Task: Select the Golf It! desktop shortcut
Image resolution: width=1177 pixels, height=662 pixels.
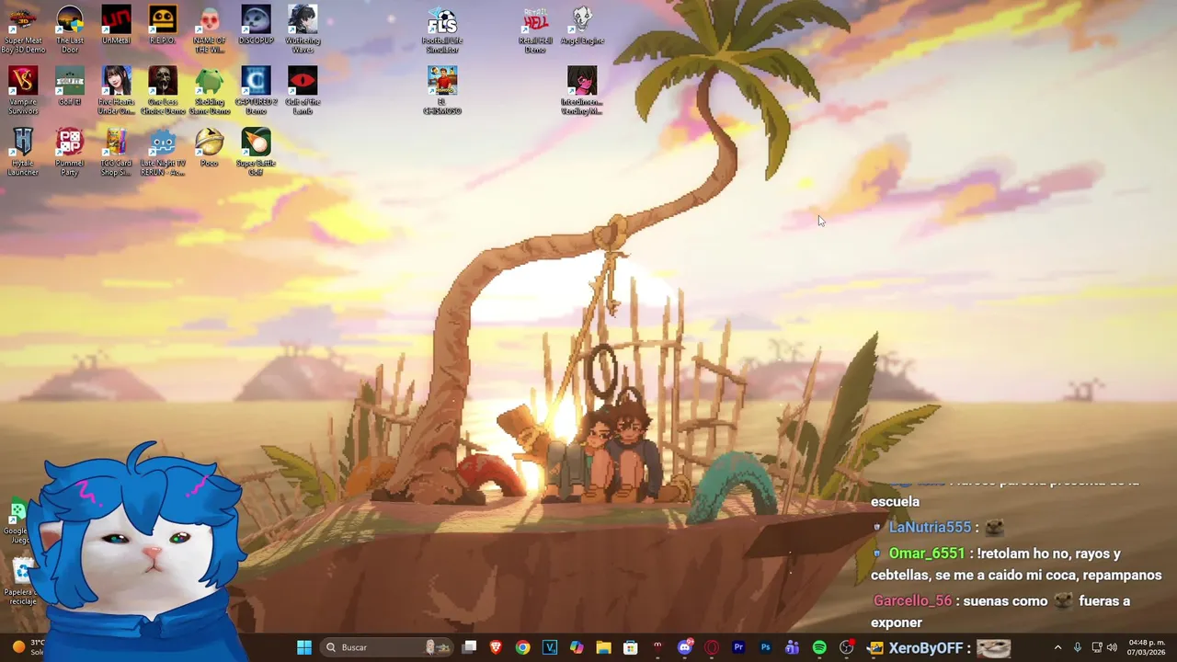Action: click(x=70, y=87)
